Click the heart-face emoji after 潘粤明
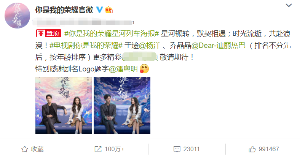Screen dimensions: 300x155 (144, 69)
